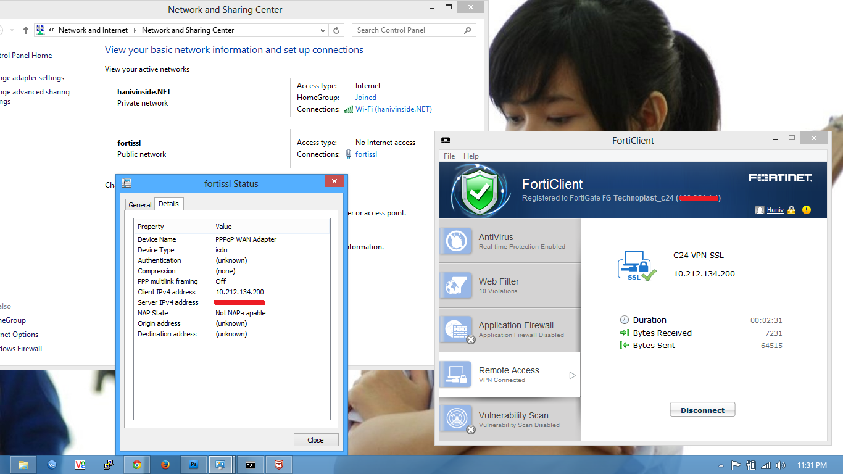Click the HomeGroup Joined link
This screenshot has height=474, width=843.
(365, 98)
